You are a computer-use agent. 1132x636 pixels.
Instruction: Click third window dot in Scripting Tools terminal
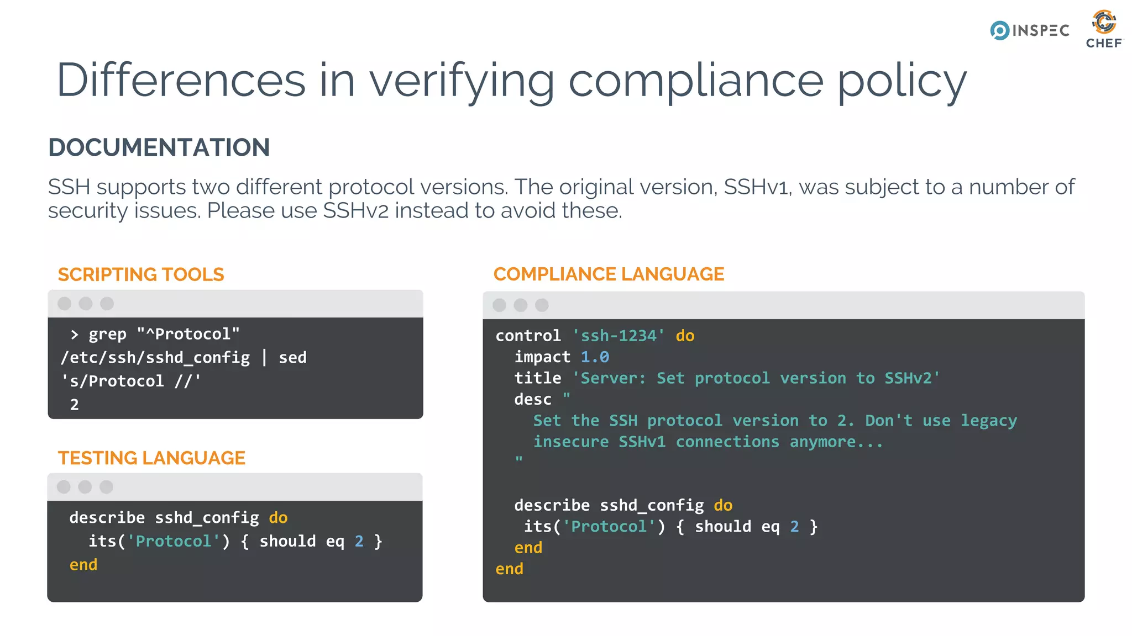pos(107,304)
